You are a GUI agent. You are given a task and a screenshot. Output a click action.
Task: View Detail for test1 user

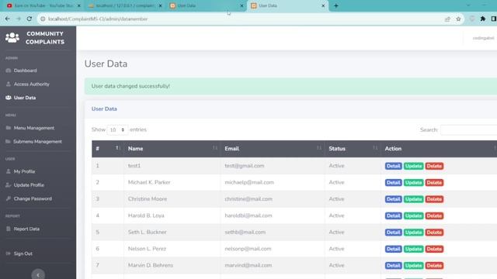(394, 166)
